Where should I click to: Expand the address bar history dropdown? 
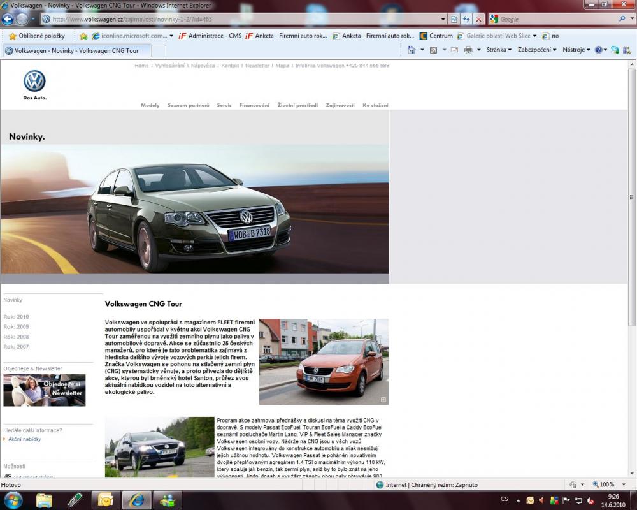(443, 19)
